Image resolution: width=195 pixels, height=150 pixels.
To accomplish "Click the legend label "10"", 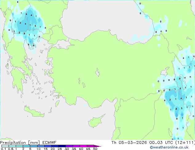I will coord(38,149).
